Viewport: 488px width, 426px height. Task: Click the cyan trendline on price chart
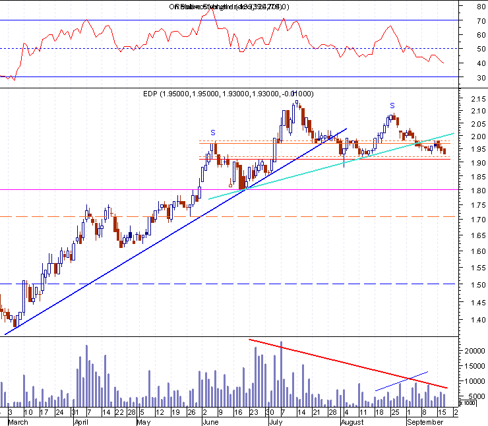click(331, 166)
